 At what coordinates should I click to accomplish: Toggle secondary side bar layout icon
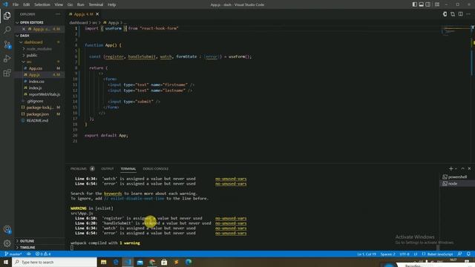tap(427, 4)
